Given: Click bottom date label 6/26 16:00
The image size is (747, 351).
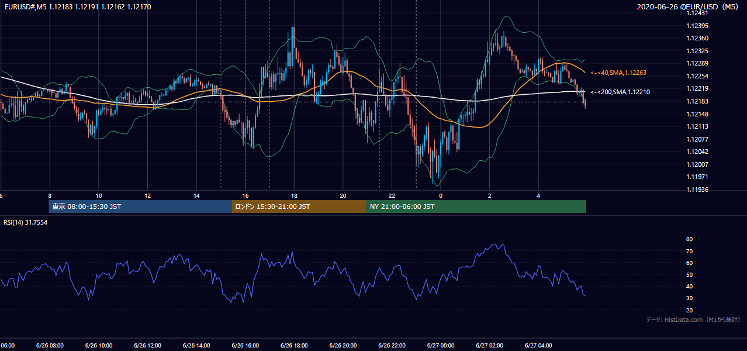Looking at the screenshot, I should (245, 346).
